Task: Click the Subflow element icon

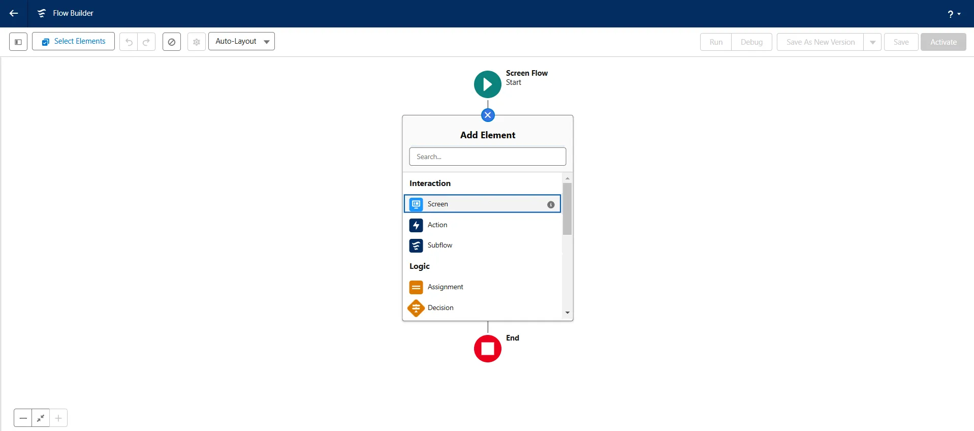Action: 416,245
